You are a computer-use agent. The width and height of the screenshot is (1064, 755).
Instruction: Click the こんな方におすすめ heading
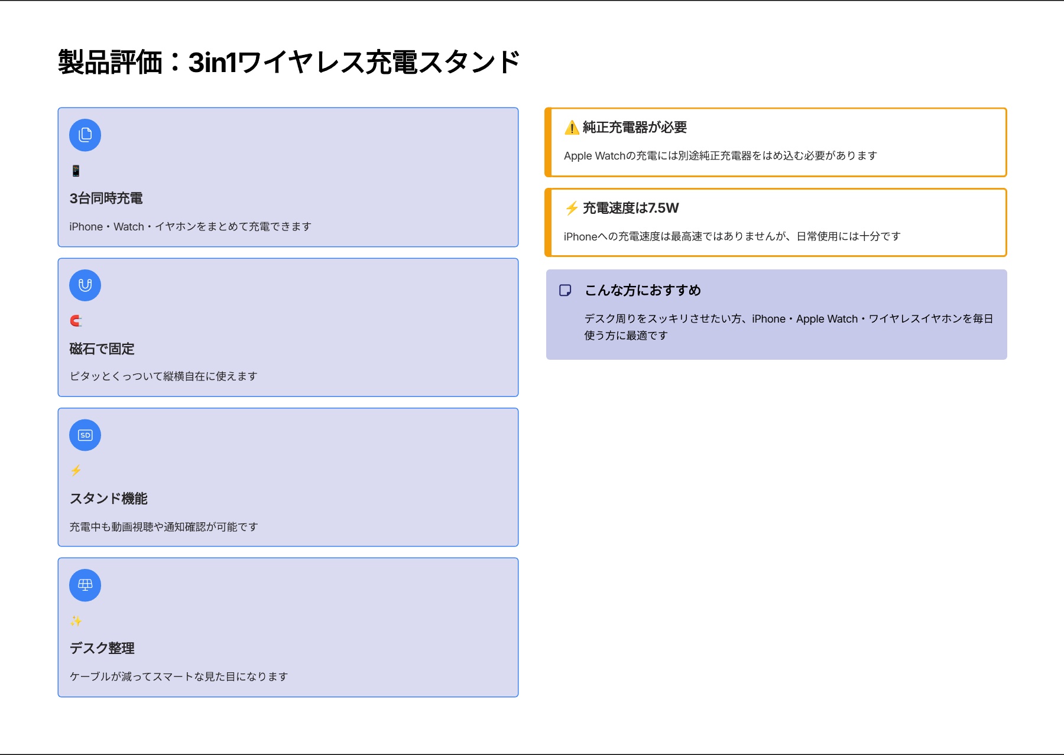point(643,290)
